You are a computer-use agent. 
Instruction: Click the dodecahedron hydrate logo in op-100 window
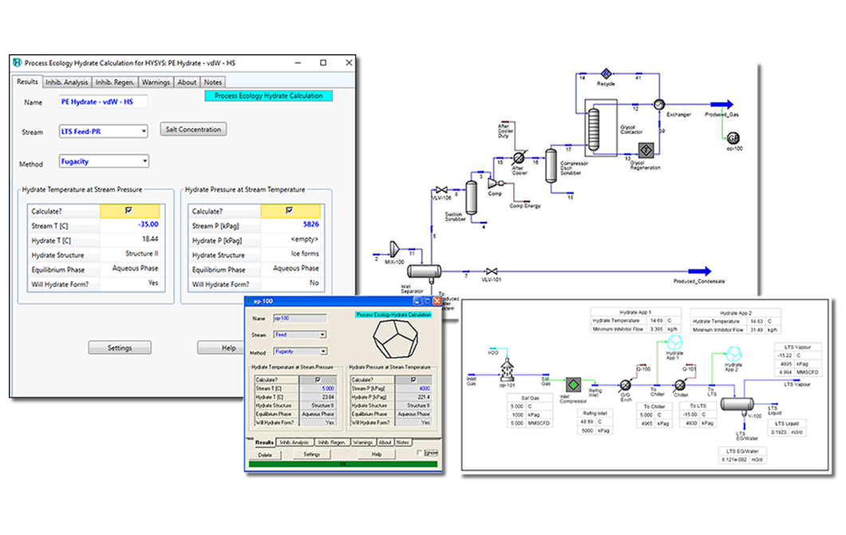pos(396,339)
